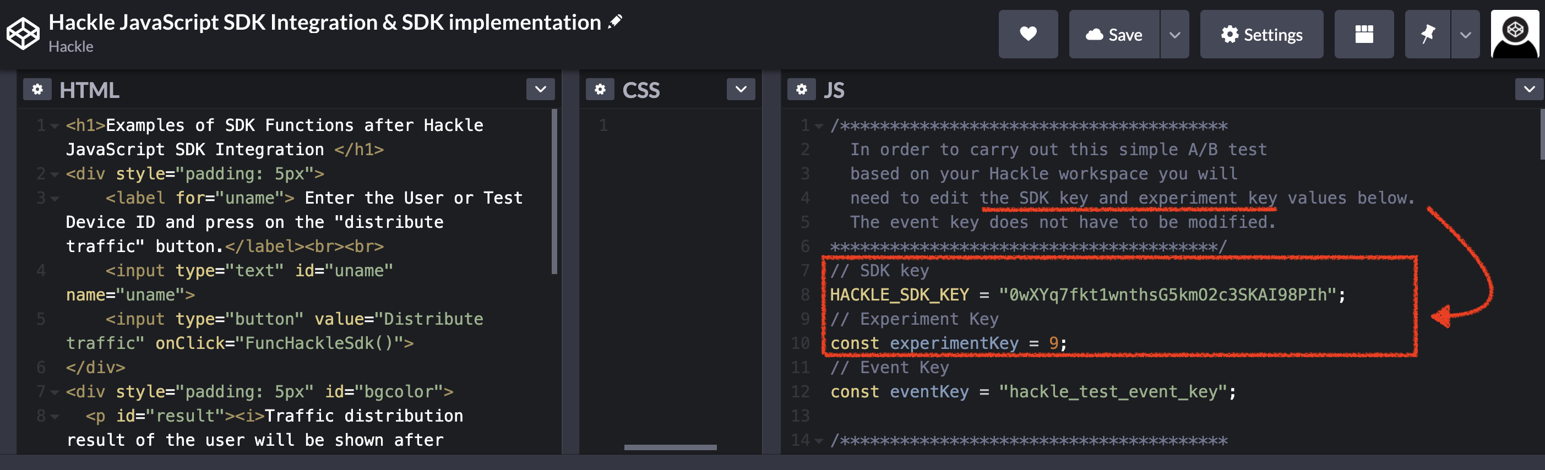Expand JS panel options chevron
Screen dimensions: 1545x470
pos(1529,89)
